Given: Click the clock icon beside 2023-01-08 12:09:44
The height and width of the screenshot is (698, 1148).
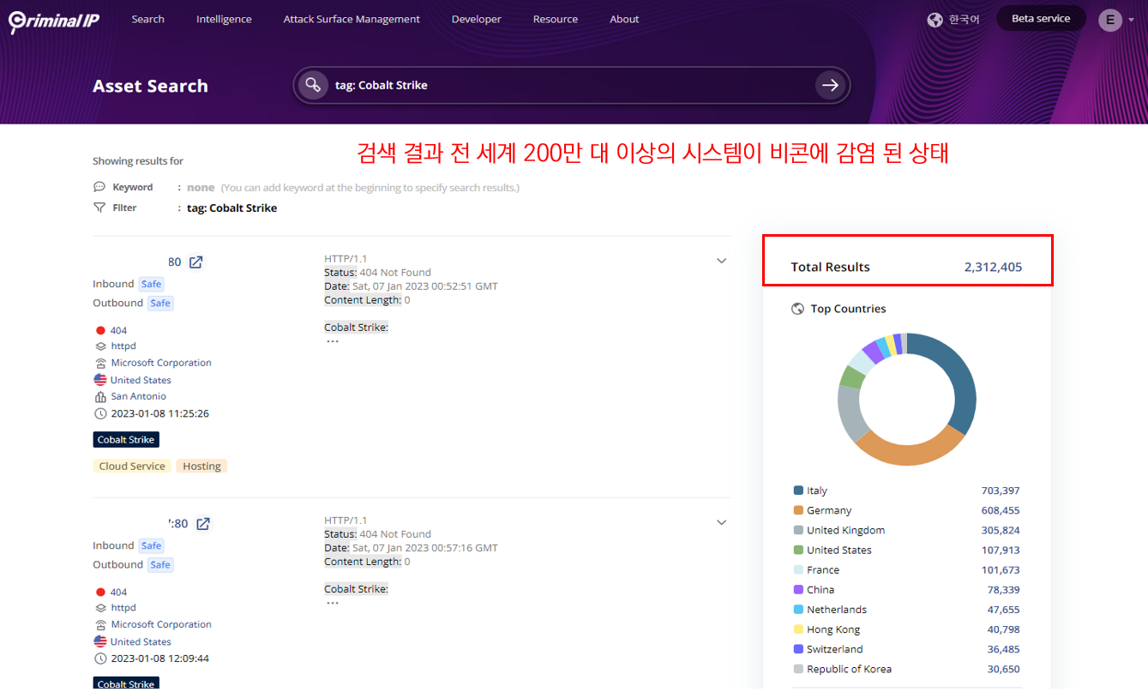Looking at the screenshot, I should click(x=100, y=659).
